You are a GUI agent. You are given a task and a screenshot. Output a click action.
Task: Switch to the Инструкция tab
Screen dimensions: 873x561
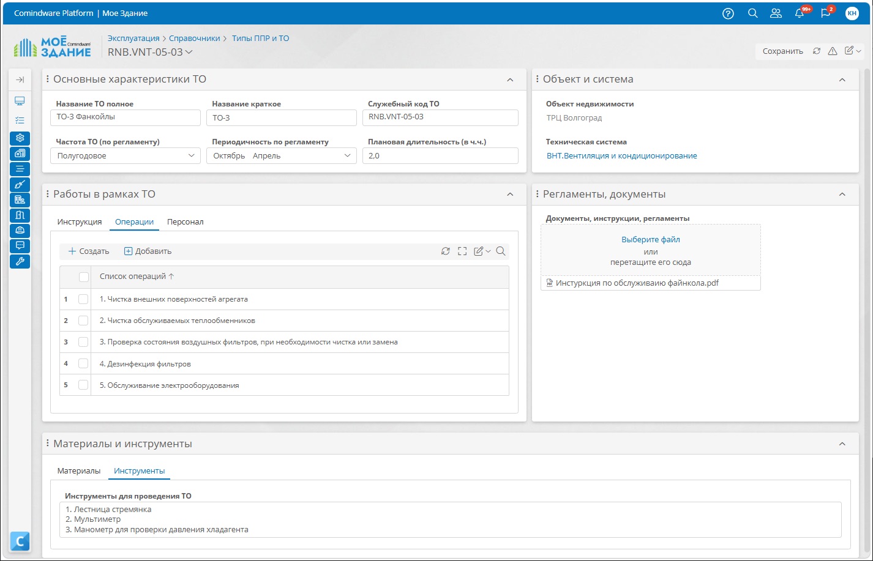(80, 221)
